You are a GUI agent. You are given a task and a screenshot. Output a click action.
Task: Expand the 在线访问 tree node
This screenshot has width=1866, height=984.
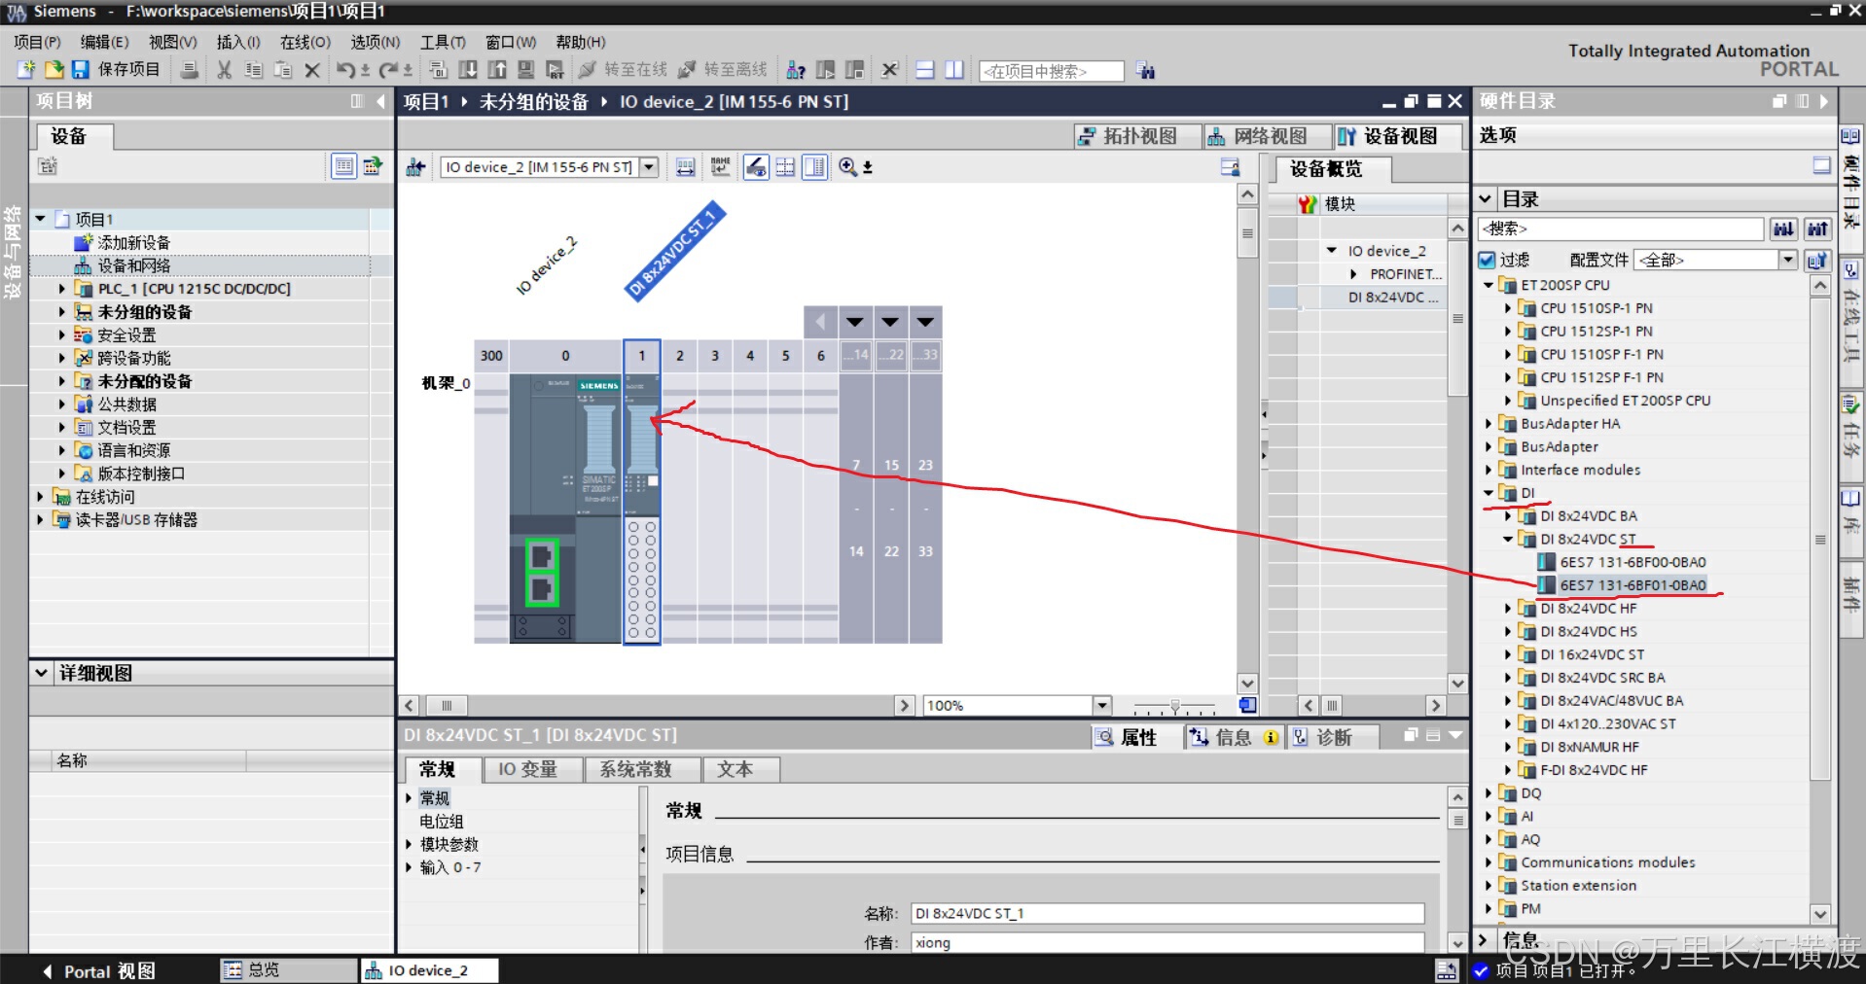pyautogui.click(x=40, y=497)
